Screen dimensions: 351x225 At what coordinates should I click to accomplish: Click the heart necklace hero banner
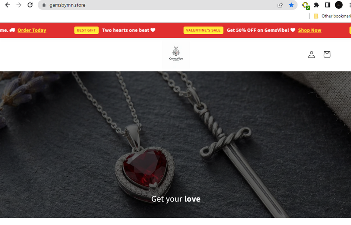click(x=175, y=145)
